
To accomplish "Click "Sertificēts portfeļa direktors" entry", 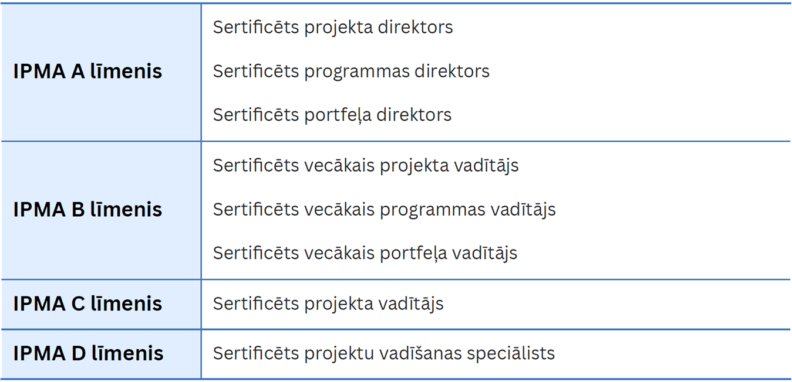I will (332, 115).
